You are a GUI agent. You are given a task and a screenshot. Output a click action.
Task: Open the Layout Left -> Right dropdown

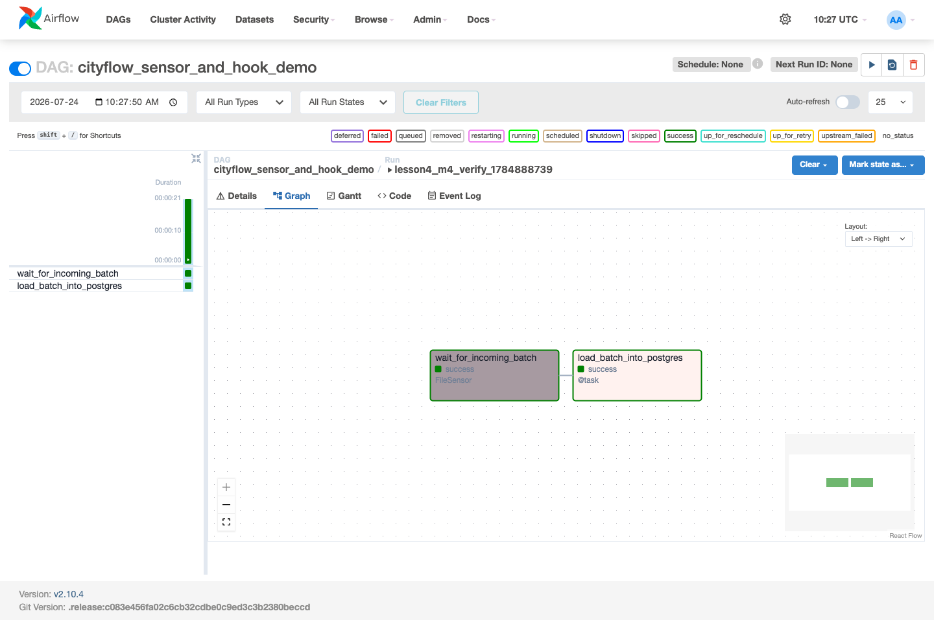878,239
